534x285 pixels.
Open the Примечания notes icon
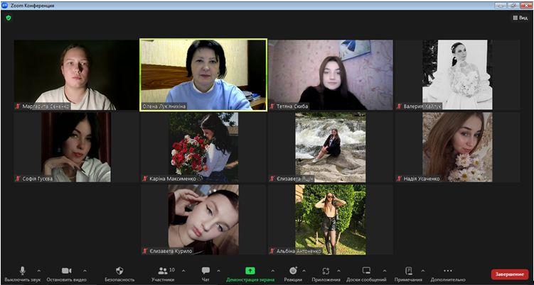click(x=409, y=270)
